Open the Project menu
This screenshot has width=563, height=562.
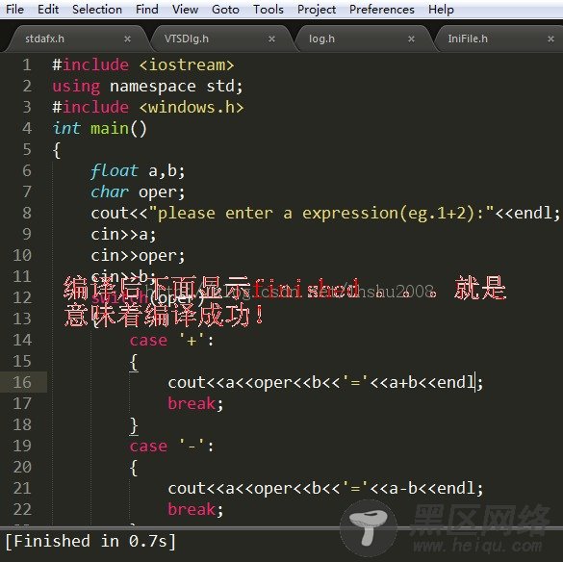pyautogui.click(x=317, y=10)
